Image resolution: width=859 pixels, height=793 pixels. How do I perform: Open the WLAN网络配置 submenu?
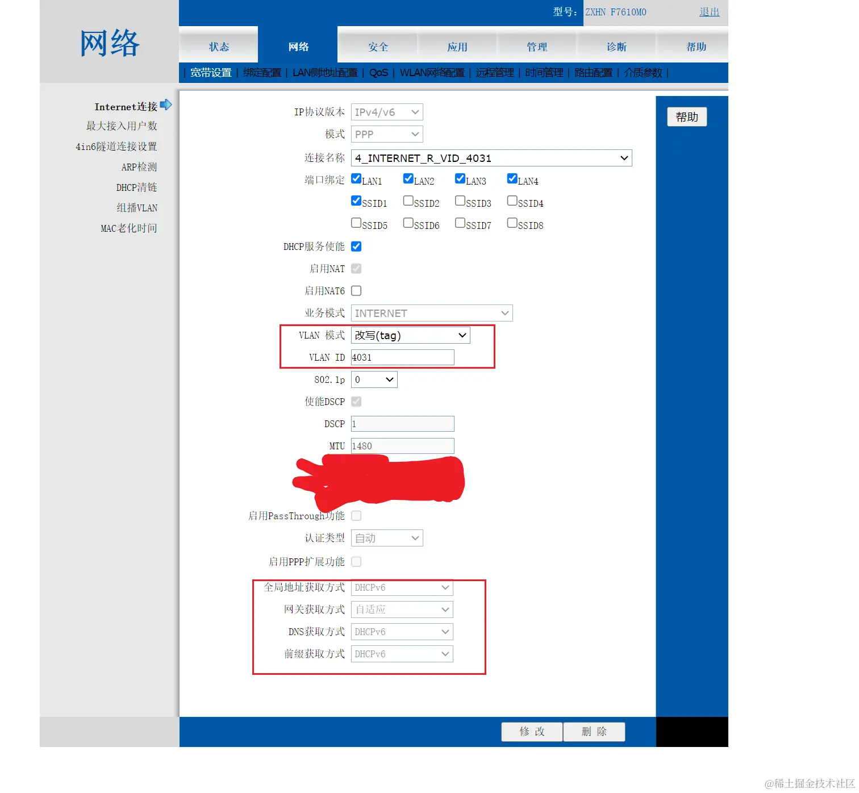click(432, 73)
